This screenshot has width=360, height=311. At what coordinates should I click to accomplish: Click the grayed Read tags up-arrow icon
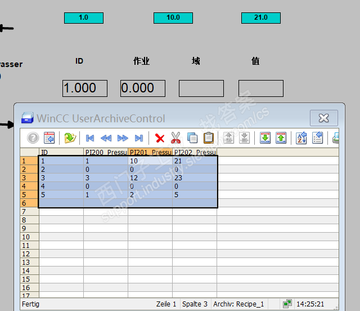pyautogui.click(x=228, y=138)
